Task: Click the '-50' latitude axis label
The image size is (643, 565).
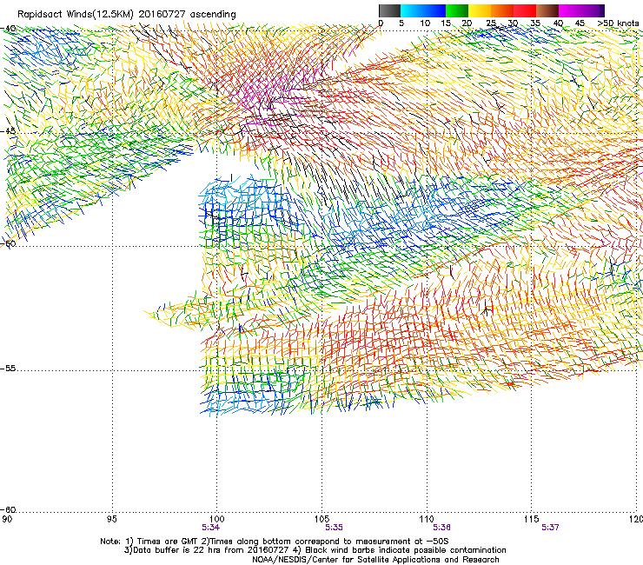Action: coord(8,243)
